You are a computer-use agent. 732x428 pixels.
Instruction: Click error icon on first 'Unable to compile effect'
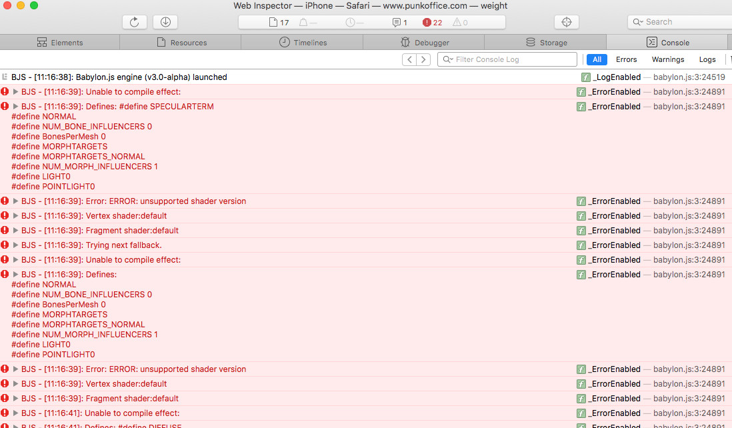(5, 92)
